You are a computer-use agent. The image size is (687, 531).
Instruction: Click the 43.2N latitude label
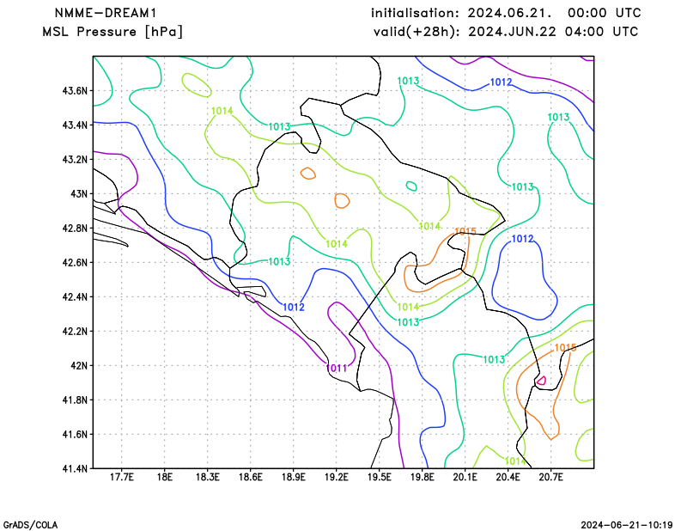coord(75,159)
